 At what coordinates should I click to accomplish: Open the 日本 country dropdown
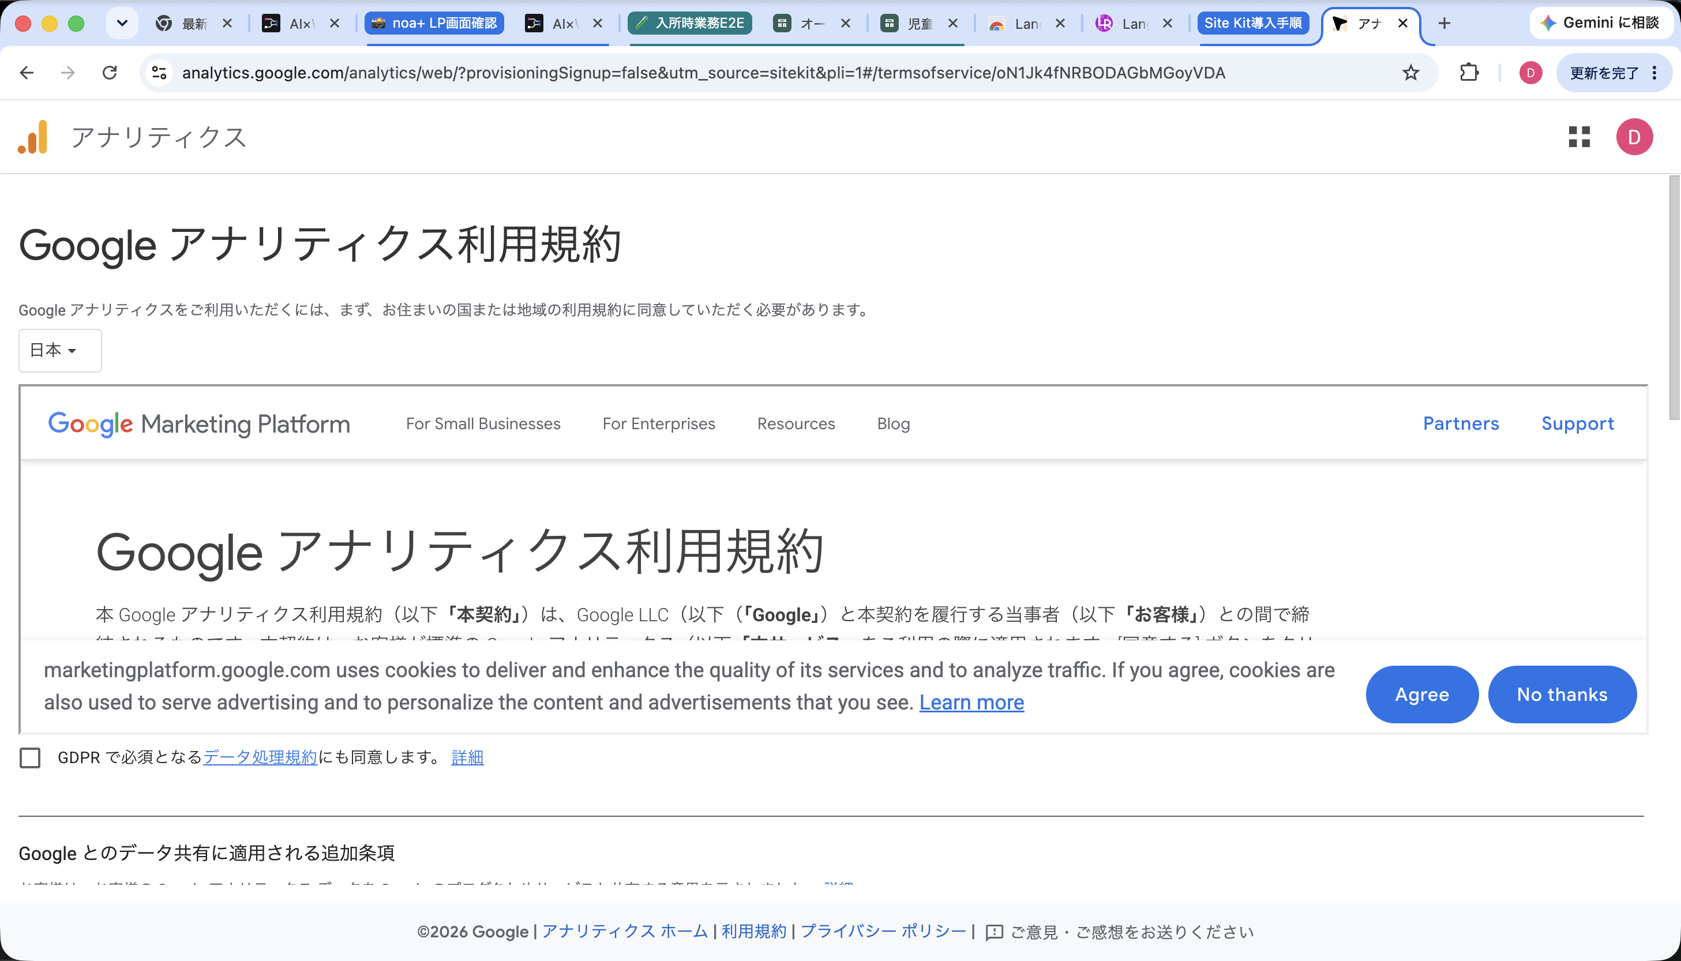[x=60, y=351]
